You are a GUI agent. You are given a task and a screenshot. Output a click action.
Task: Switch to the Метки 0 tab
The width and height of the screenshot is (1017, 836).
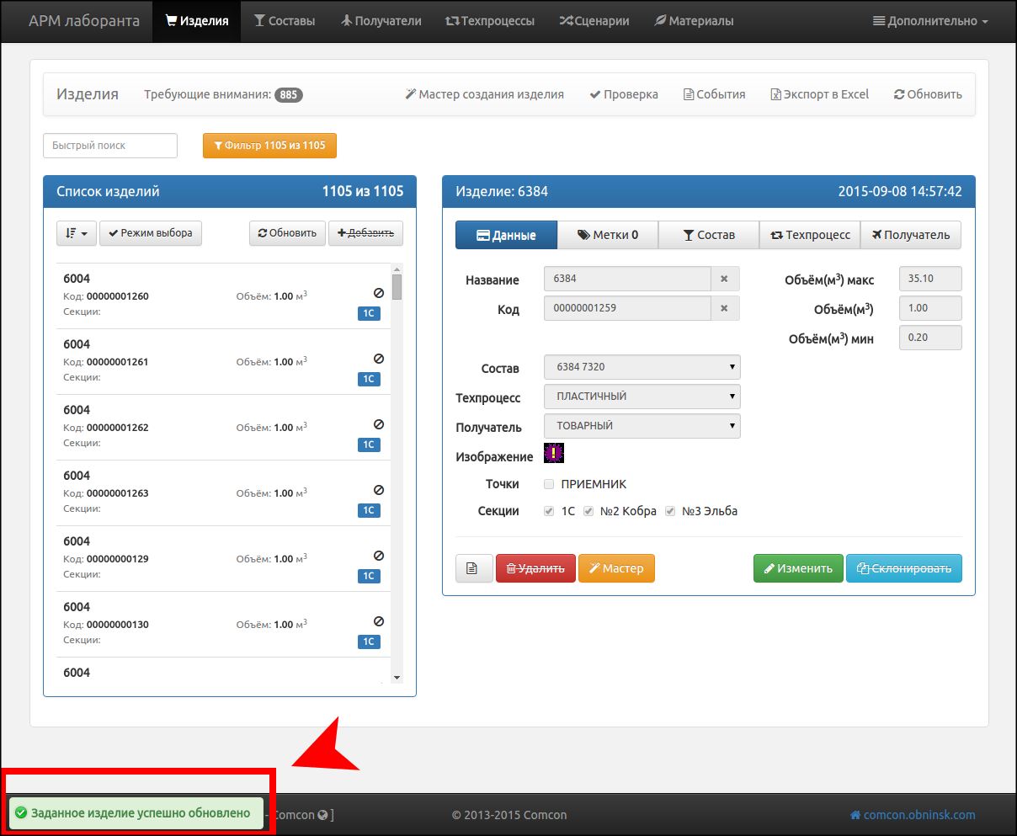tap(608, 235)
